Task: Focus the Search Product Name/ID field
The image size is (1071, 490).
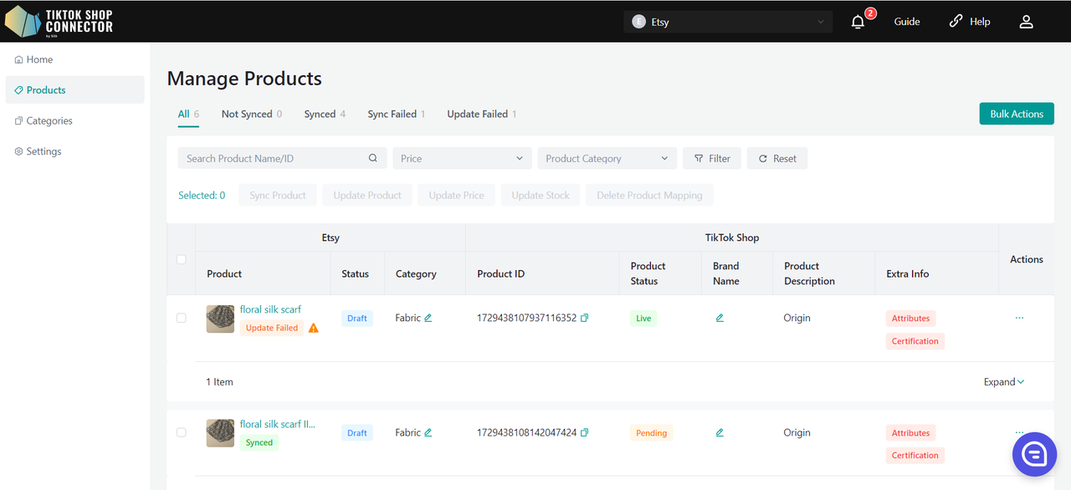Action: click(283, 158)
